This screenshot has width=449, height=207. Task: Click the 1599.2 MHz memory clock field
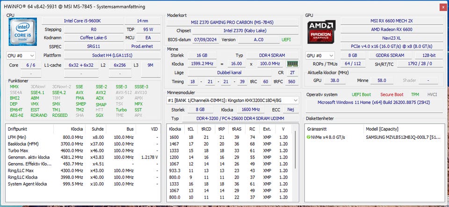point(202,64)
